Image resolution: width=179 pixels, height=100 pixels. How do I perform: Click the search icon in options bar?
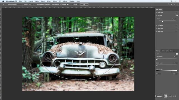tap(168, 4)
